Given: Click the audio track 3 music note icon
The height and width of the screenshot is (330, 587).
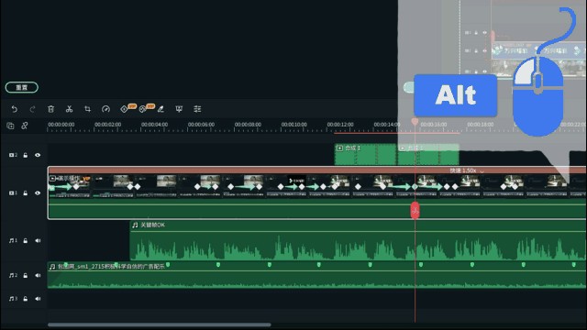Looking at the screenshot, I should coord(13,299).
